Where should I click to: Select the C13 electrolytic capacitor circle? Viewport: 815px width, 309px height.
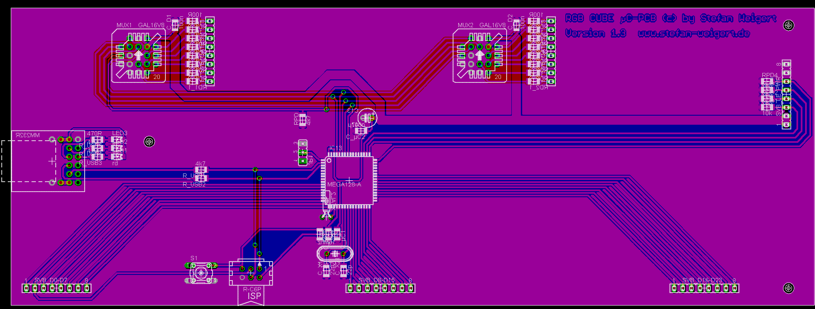[x=368, y=117]
